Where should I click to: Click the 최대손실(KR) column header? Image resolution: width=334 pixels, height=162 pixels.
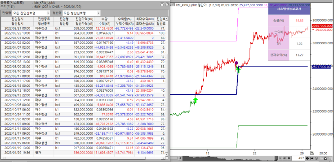(145, 24)
